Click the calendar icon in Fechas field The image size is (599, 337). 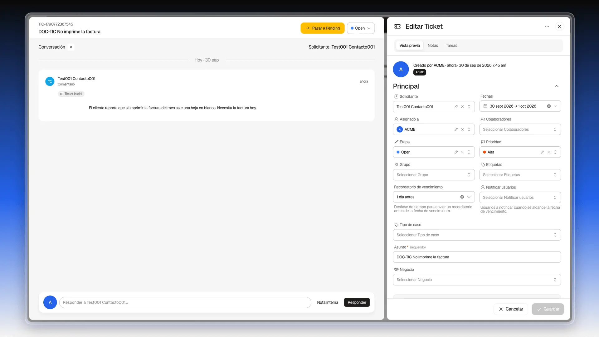point(485,106)
